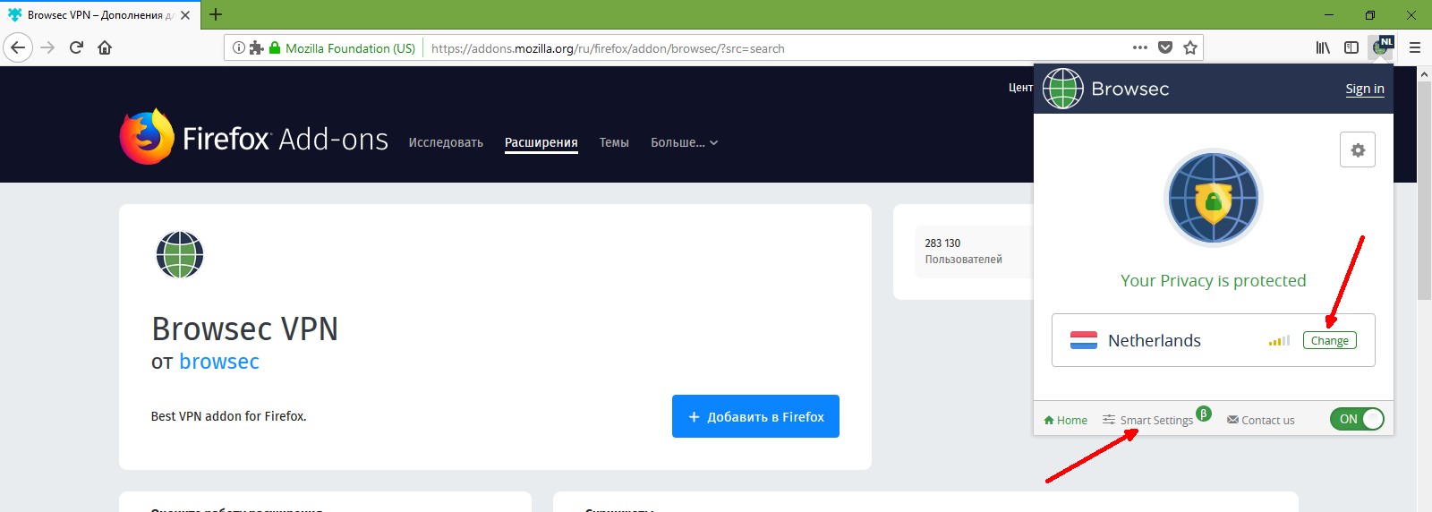The image size is (1432, 512).
Task: Open Smart Settings in Browsec popup
Action: [x=1148, y=420]
